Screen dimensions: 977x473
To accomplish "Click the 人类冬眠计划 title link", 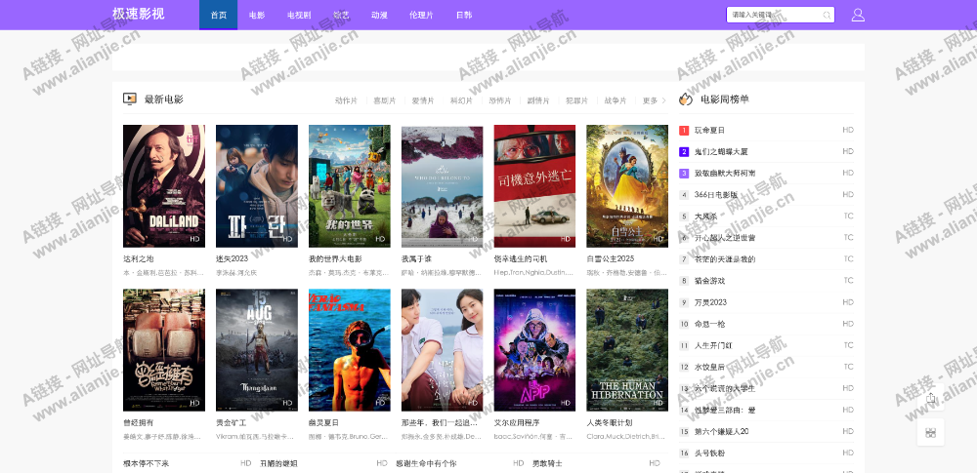I will [609, 422].
